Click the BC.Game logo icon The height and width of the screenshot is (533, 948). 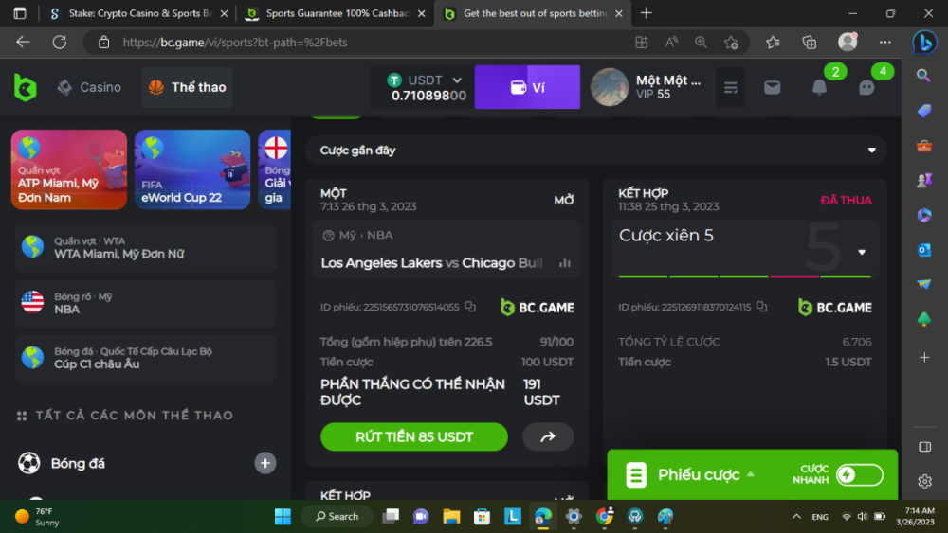pos(26,88)
